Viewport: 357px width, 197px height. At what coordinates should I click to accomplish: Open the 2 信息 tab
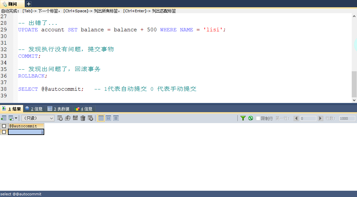coord(34,109)
